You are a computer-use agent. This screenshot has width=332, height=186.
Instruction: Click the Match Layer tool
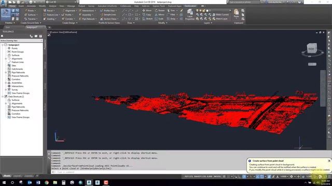pos(220,19)
